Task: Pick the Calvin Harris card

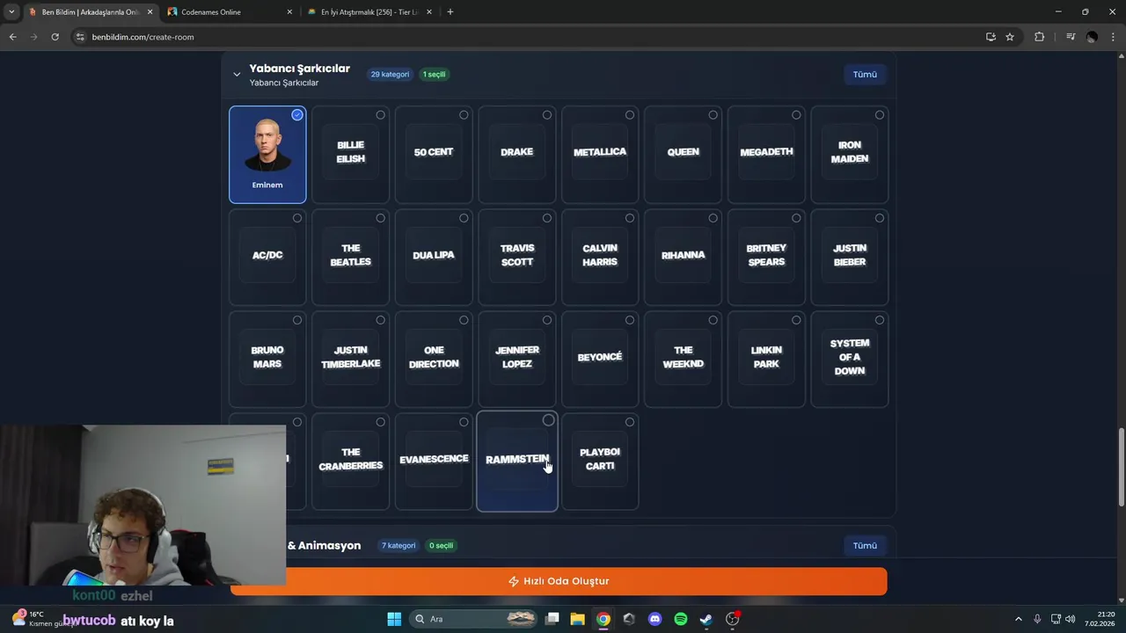Action: (x=600, y=257)
